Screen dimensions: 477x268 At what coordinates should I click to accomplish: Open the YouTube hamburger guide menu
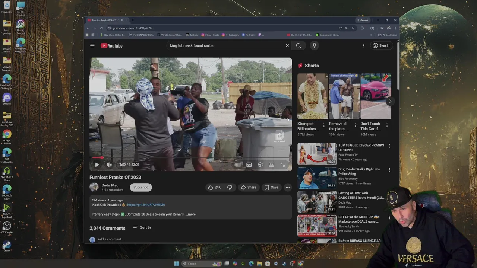tap(92, 45)
